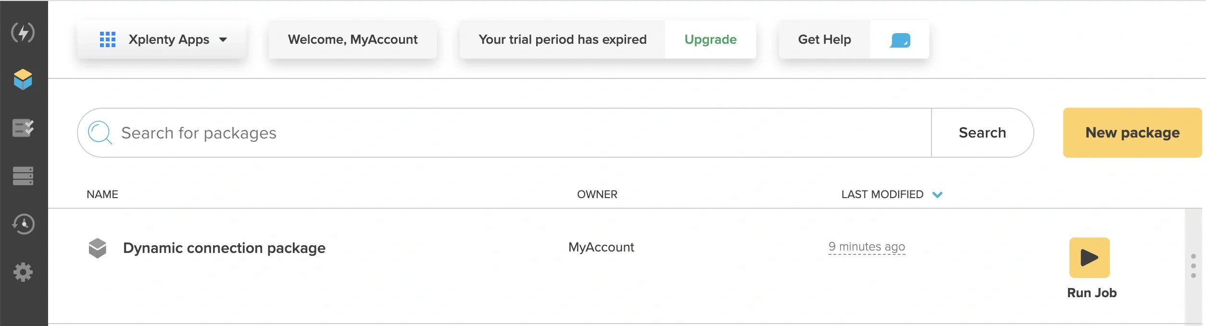Open the Schedules clock icon in sidebar

(23, 224)
